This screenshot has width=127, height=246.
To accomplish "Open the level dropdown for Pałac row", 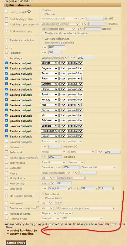I will (x=74, y=79).
